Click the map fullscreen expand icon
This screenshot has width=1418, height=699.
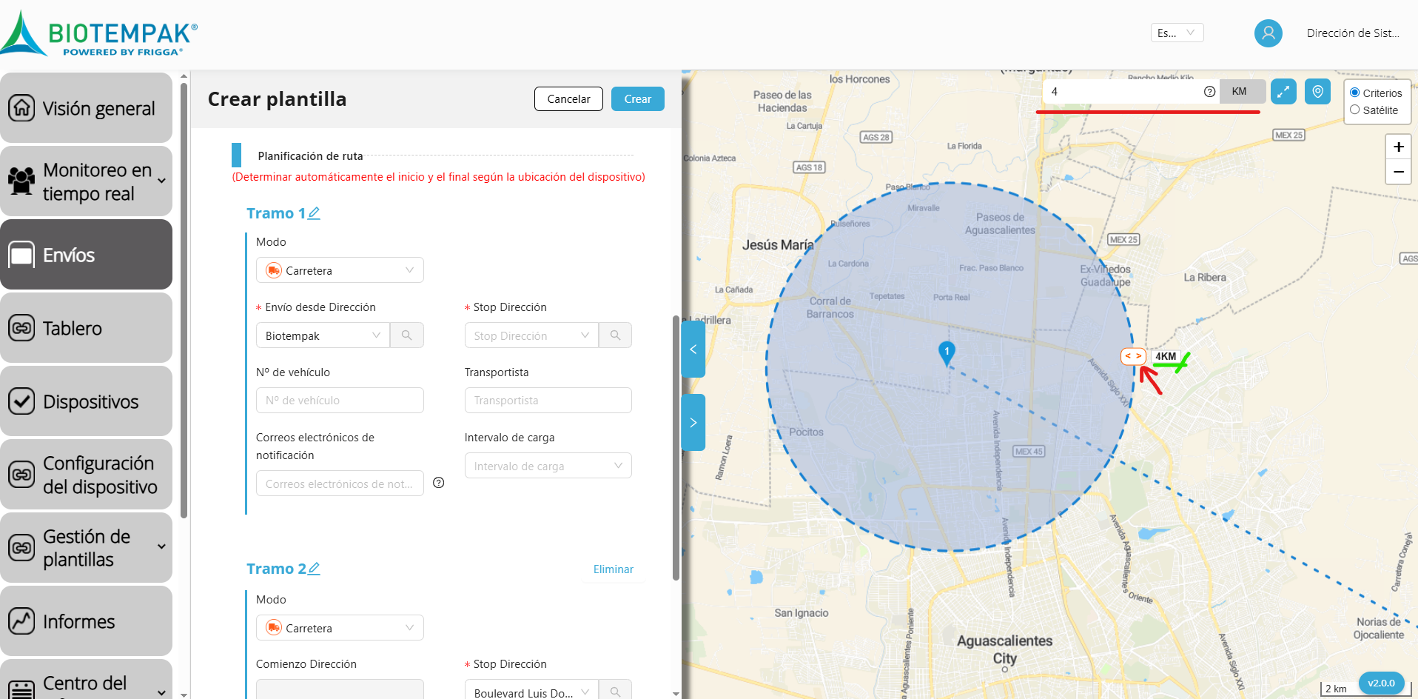click(1283, 92)
